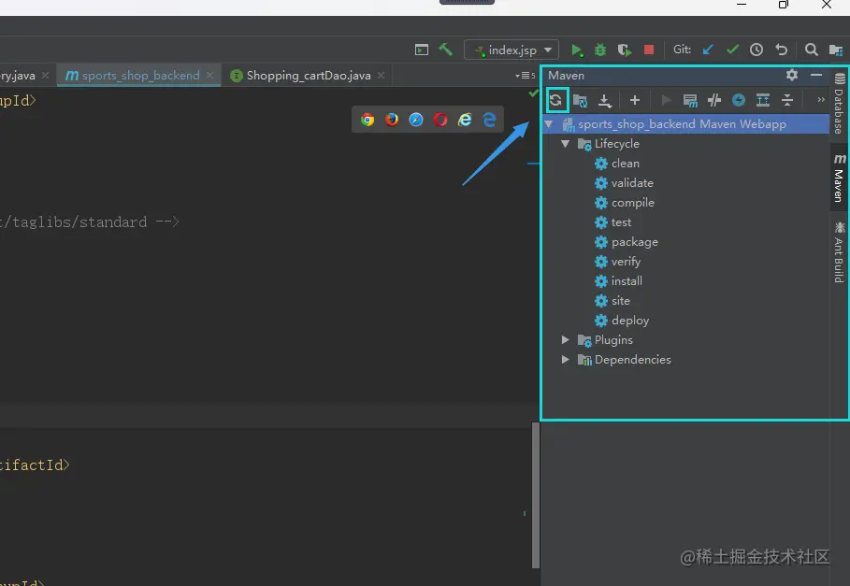This screenshot has height=586, width=850.
Task: Preview in Chrome browser icon
Action: (367, 119)
